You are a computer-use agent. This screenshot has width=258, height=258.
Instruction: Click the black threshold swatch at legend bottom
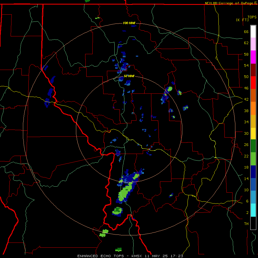tap(253, 223)
